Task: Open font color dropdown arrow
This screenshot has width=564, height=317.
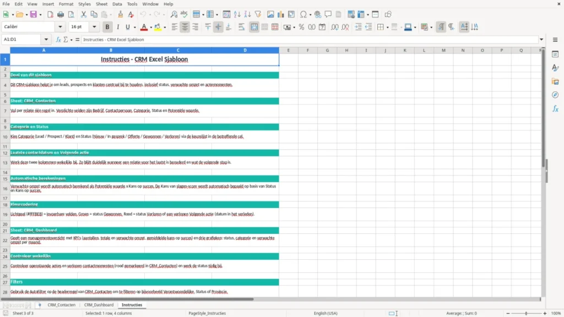Action: (151, 28)
